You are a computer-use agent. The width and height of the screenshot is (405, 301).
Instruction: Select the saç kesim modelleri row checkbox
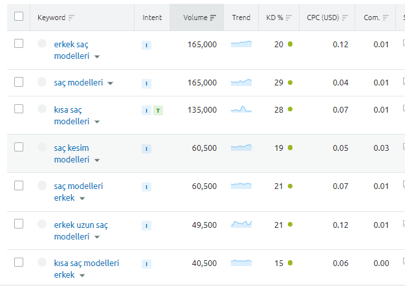coord(19,147)
